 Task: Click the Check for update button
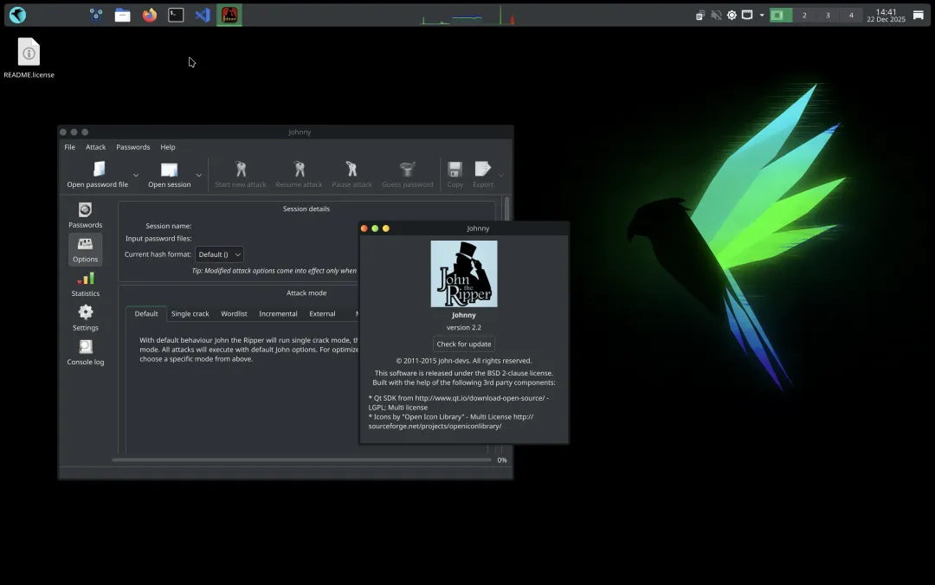pyautogui.click(x=463, y=344)
